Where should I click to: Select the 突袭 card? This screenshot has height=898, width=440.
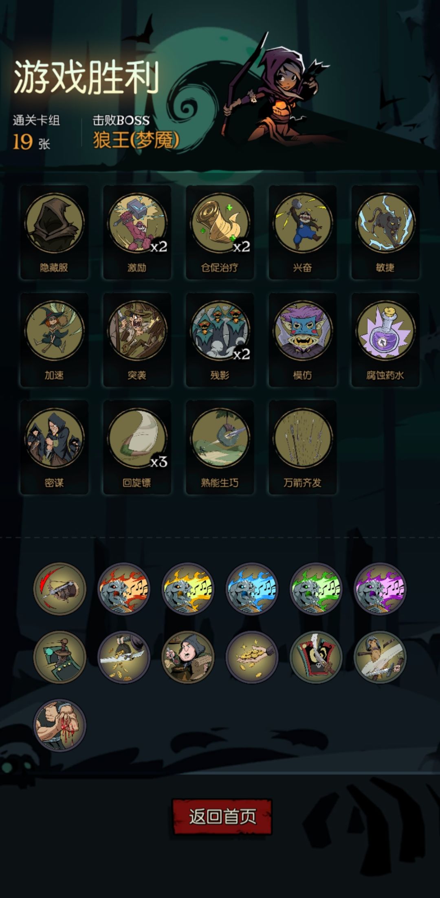click(137, 340)
